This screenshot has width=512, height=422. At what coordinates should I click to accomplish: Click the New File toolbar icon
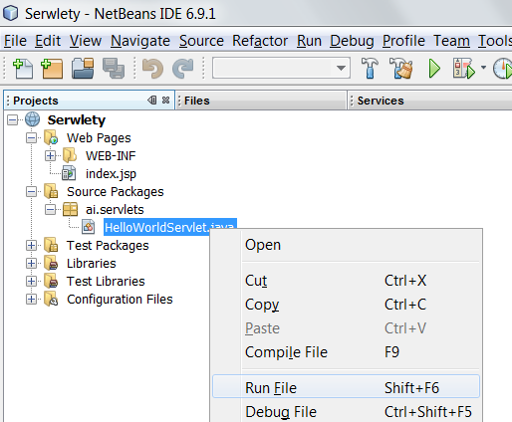[x=23, y=69]
